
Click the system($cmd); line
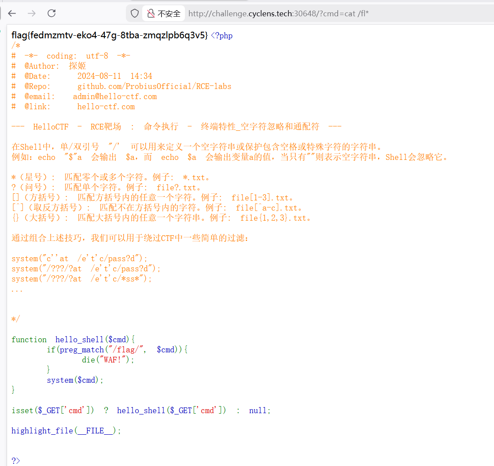pyautogui.click(x=75, y=380)
